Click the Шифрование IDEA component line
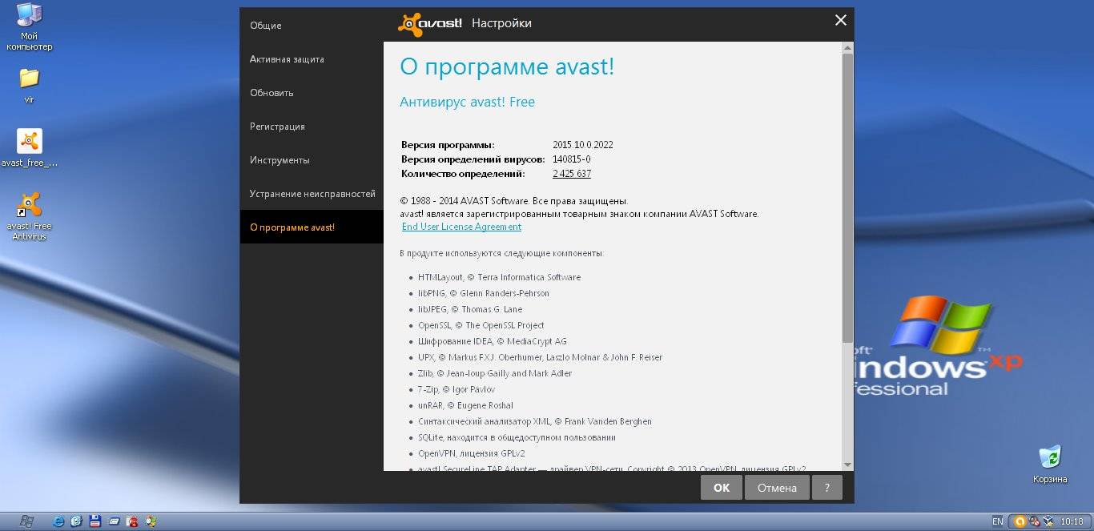The image size is (1094, 531). (493, 341)
